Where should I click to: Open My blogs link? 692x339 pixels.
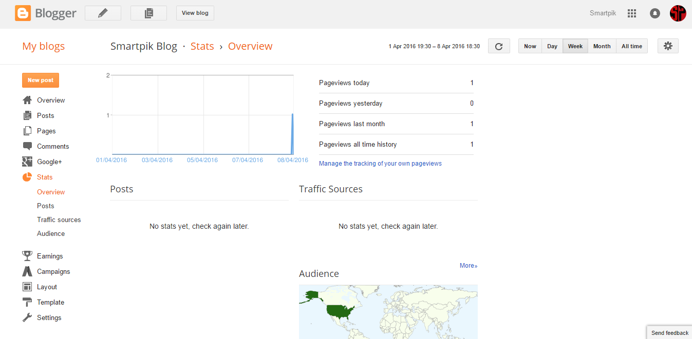tap(44, 46)
